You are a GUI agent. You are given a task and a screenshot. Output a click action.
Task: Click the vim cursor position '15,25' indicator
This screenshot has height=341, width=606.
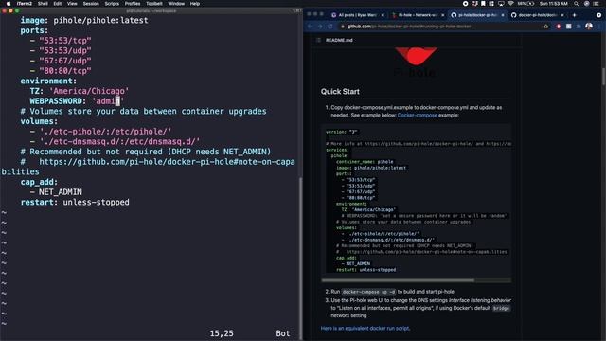pyautogui.click(x=222, y=333)
